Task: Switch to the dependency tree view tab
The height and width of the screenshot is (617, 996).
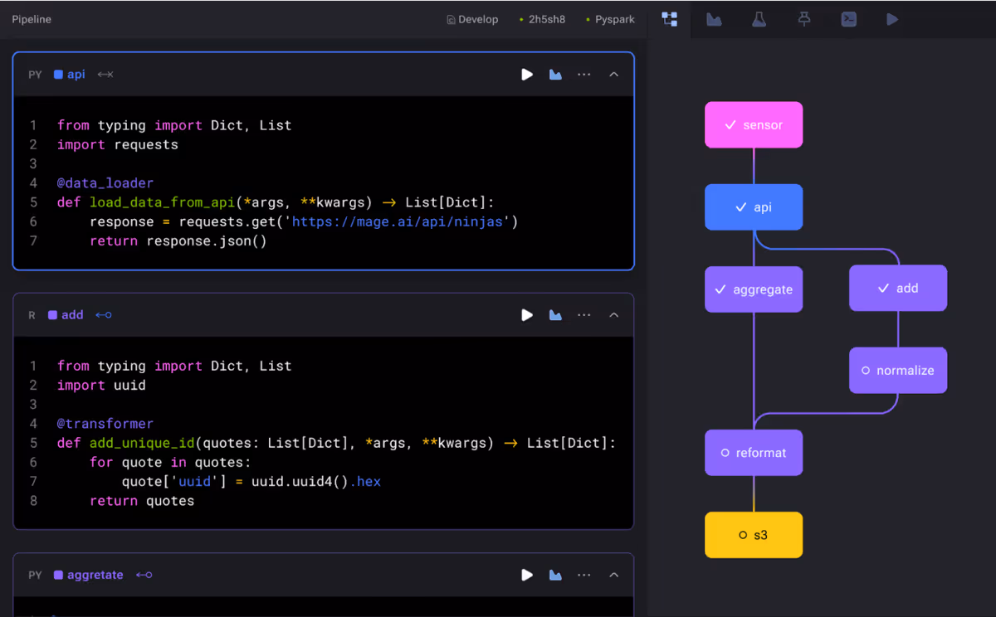Action: point(670,19)
